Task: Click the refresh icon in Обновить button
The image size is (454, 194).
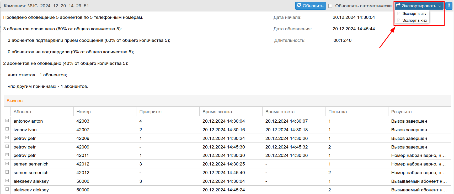Action: tap(299, 5)
